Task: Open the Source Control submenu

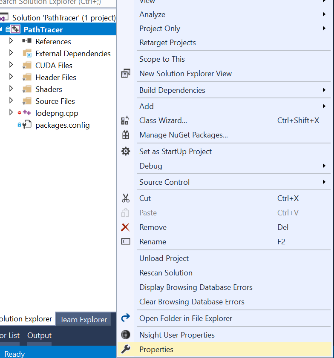Action: [x=224, y=182]
